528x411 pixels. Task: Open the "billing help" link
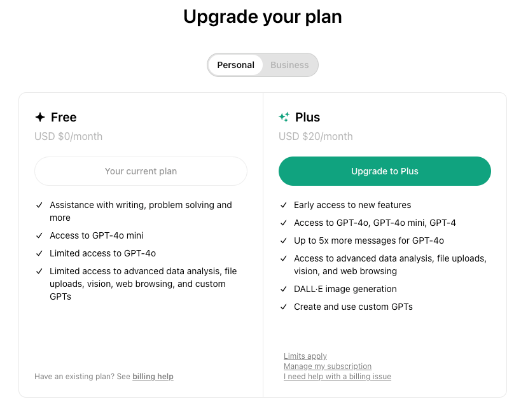(153, 377)
